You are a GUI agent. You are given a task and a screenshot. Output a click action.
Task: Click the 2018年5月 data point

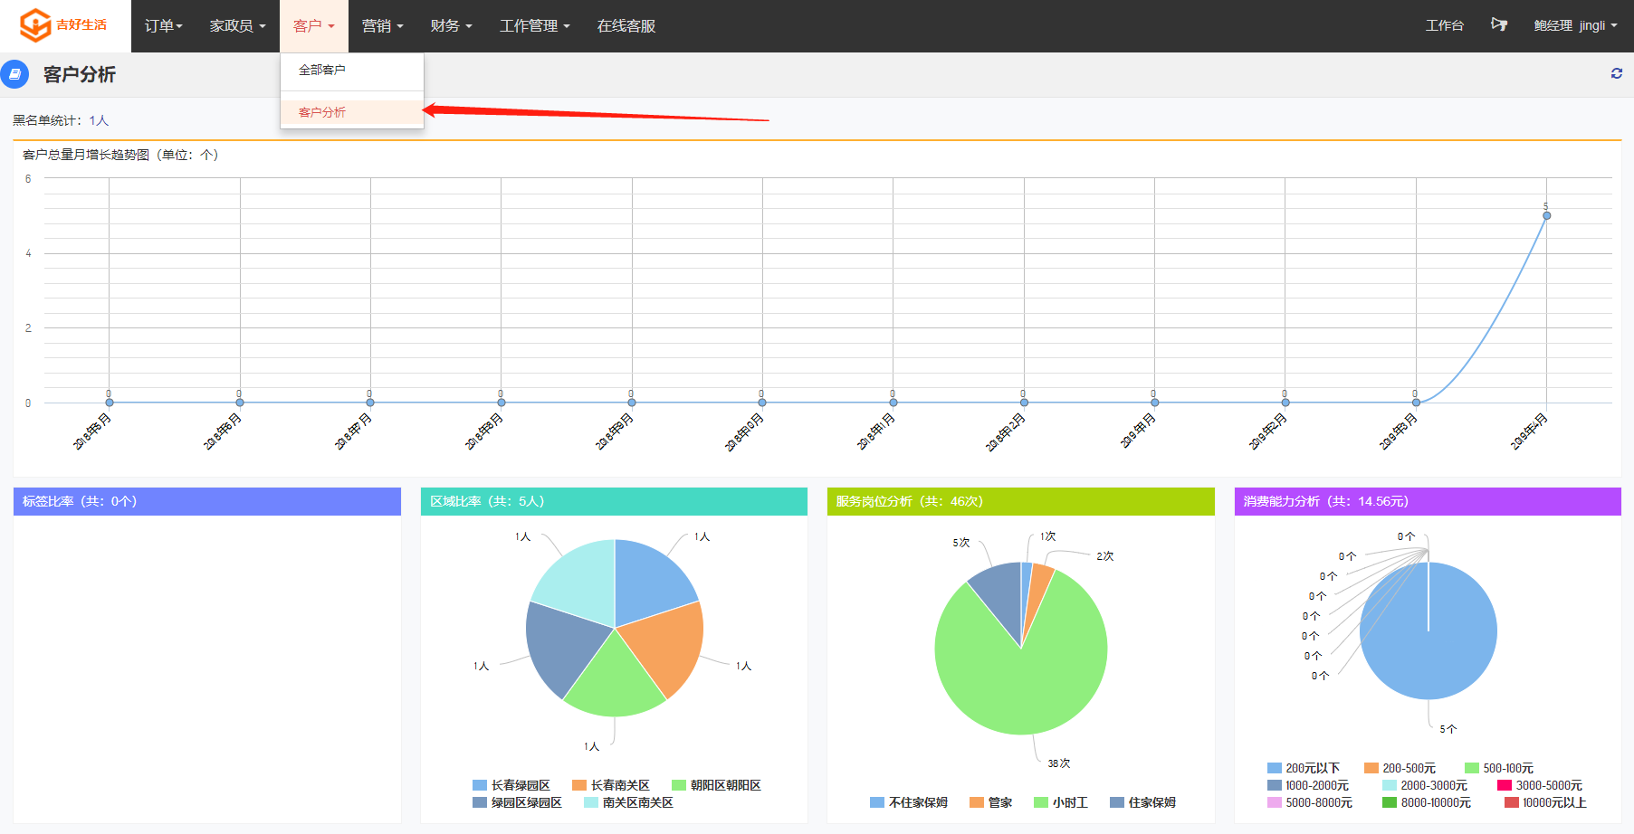pyautogui.click(x=109, y=403)
